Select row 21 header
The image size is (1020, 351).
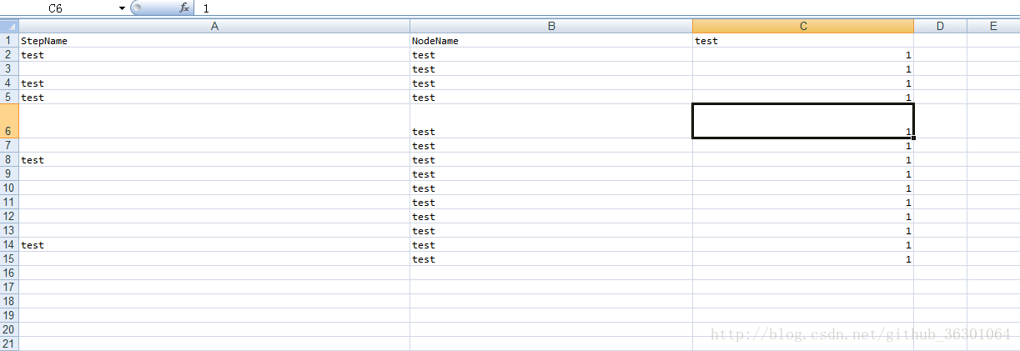coord(9,343)
